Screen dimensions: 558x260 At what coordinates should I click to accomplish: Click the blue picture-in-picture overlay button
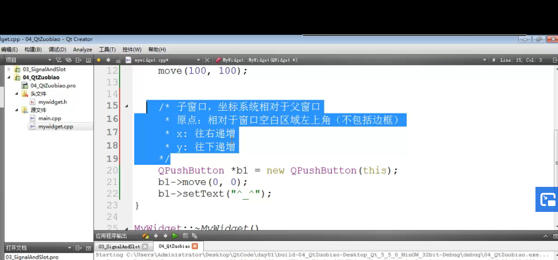click(x=547, y=199)
